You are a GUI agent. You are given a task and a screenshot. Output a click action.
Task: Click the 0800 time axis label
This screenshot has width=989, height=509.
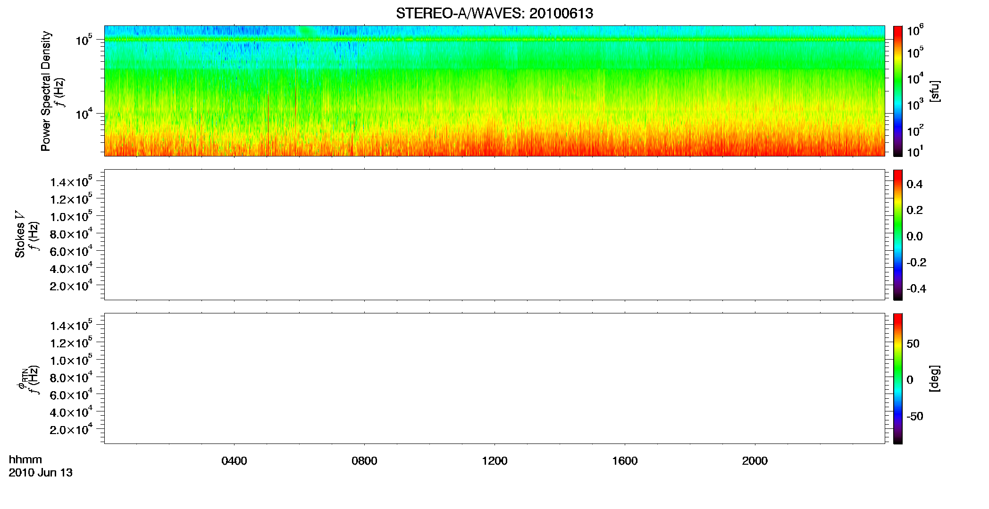click(364, 461)
